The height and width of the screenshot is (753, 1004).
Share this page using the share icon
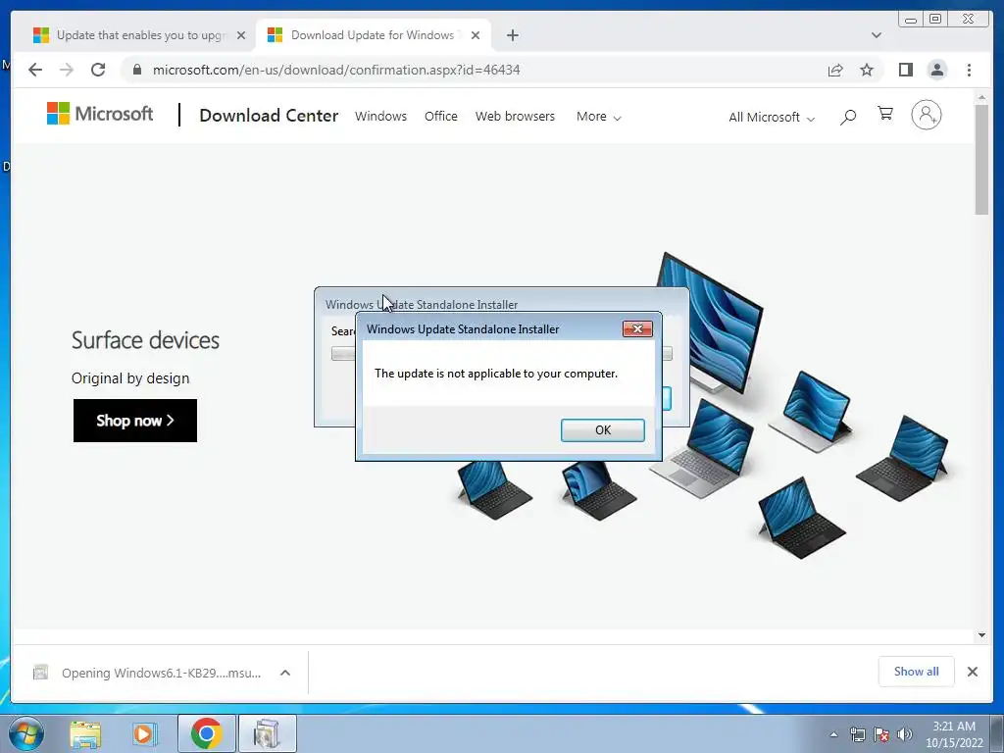pos(835,70)
